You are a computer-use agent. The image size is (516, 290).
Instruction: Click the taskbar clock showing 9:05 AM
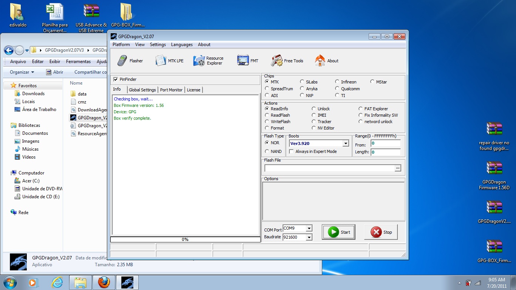point(497,283)
